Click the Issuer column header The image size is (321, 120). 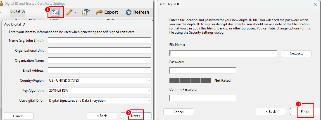pyautogui.click(x=110, y=20)
